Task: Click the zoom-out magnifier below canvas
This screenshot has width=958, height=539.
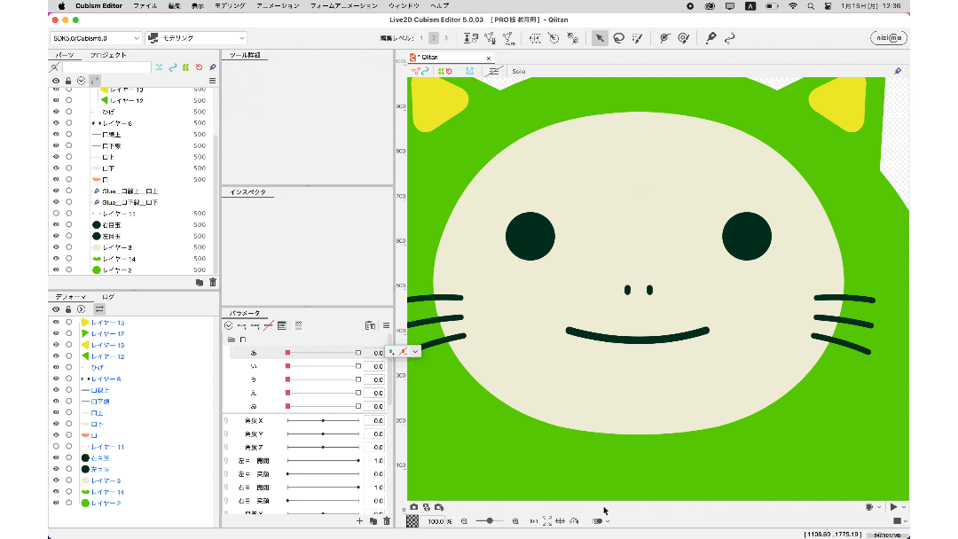Action: [x=464, y=521]
